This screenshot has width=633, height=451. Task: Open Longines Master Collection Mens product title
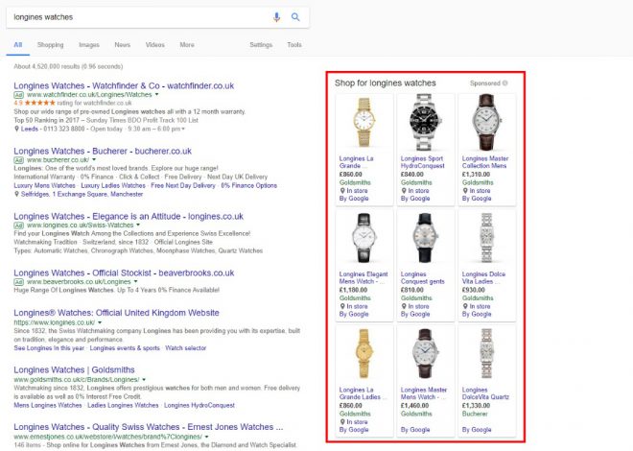(485, 162)
